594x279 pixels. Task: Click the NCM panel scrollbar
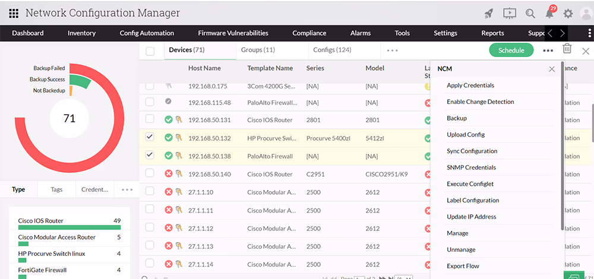pos(562,146)
